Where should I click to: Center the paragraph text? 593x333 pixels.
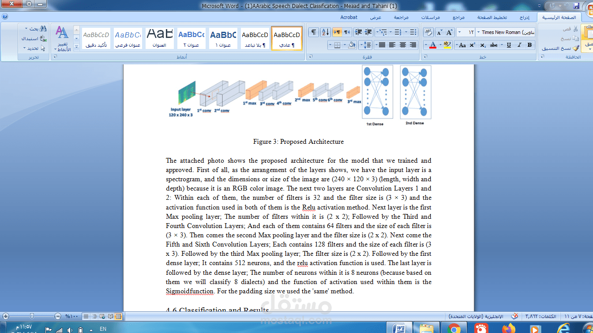tap(402, 45)
